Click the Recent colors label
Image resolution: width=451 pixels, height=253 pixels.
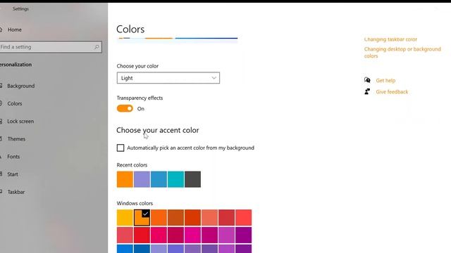point(132,165)
